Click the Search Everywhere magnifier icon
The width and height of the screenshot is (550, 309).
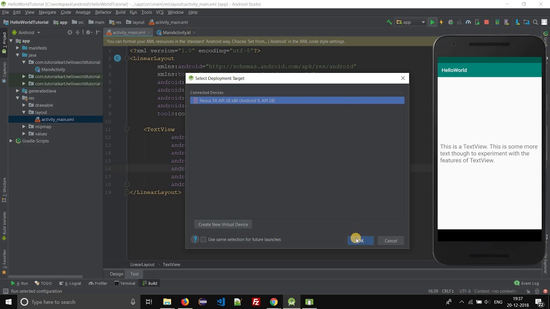point(535,22)
